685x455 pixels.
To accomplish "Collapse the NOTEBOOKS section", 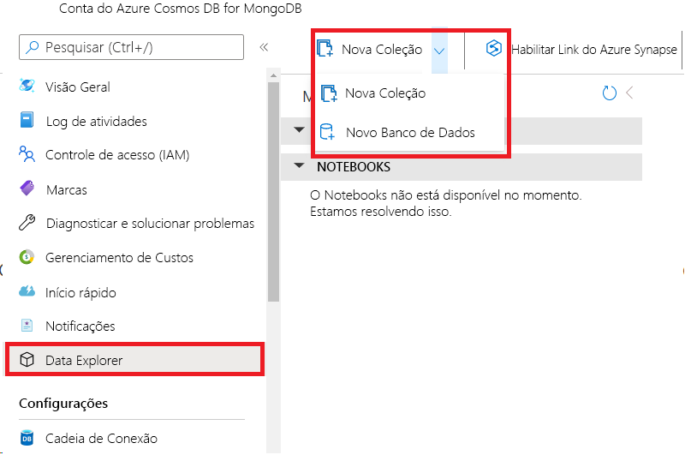I will click(299, 167).
